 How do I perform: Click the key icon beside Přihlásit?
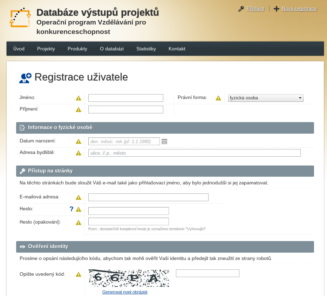(x=241, y=9)
